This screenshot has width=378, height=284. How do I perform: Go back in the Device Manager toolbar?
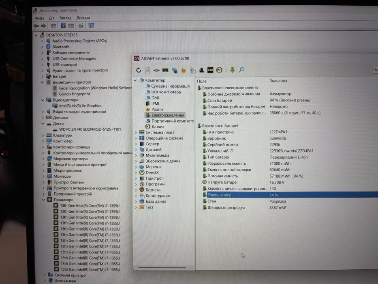pyautogui.click(x=36, y=26)
